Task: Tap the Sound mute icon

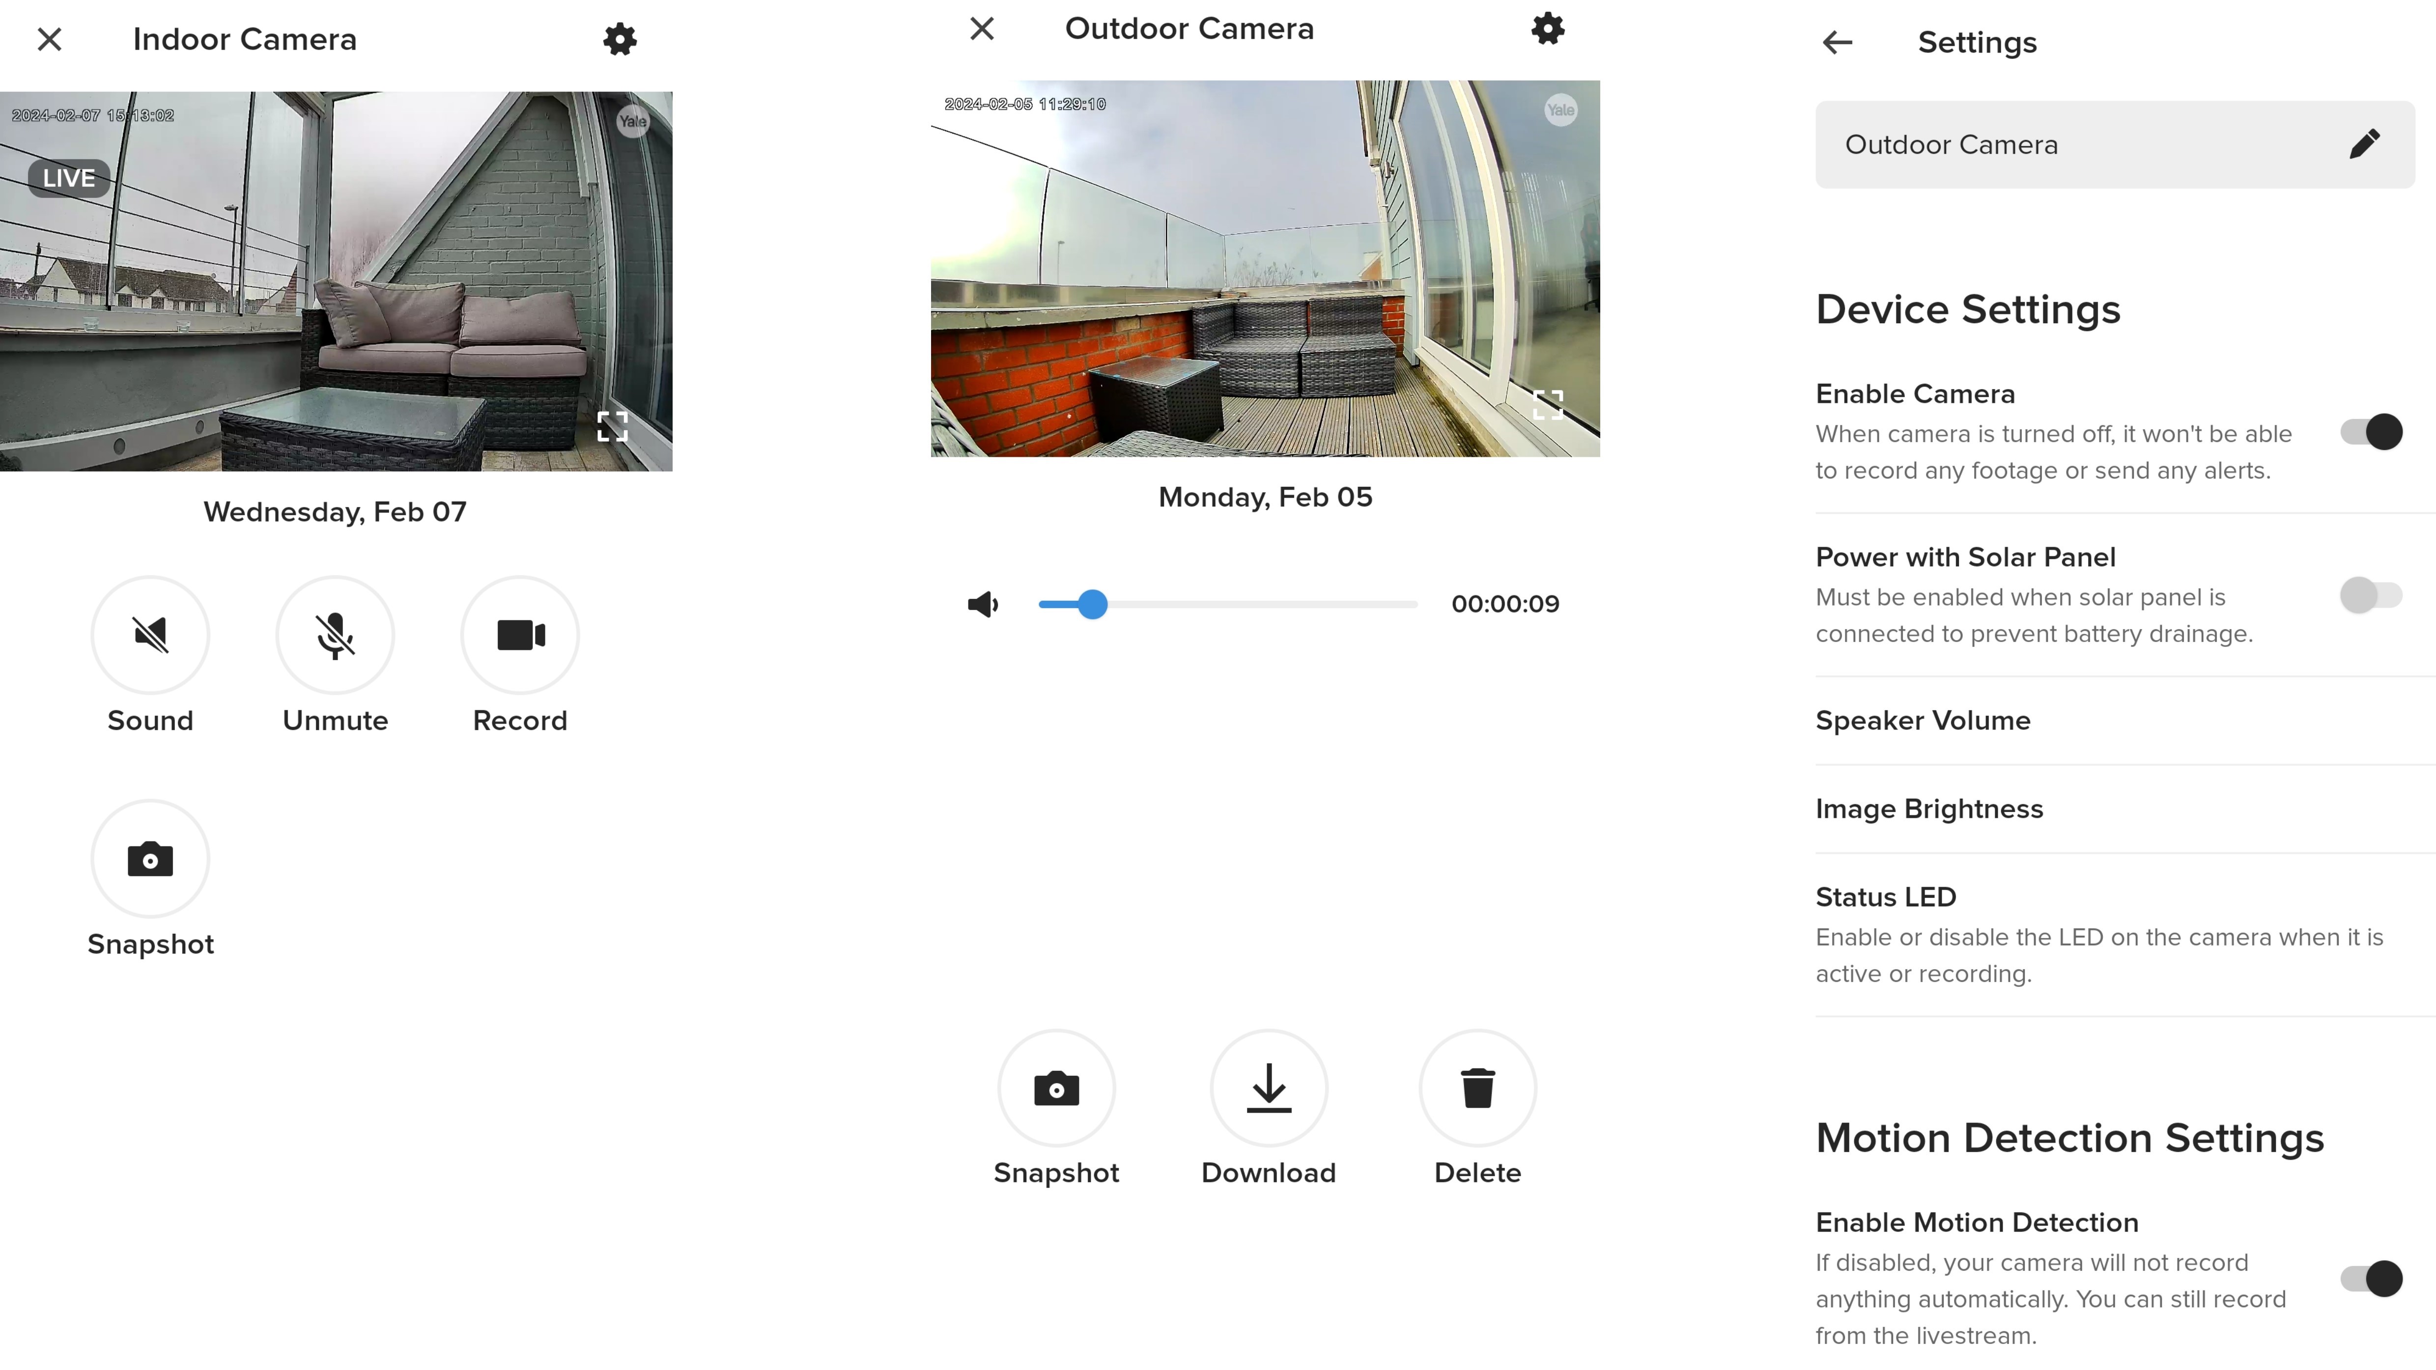Action: [x=150, y=635]
